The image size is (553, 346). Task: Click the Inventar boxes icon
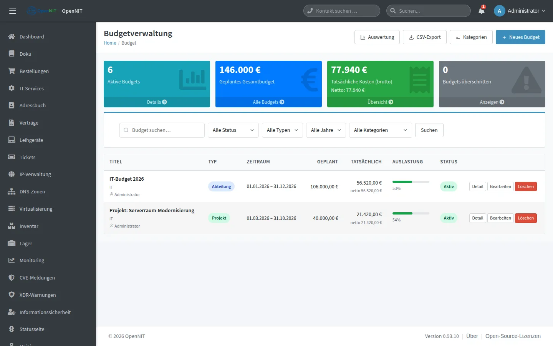pos(12,226)
